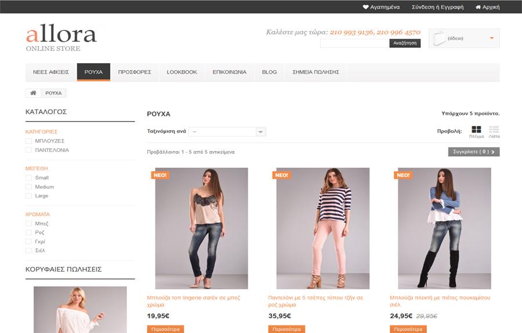Open the Παντελόνι με 5 τσέπες product title

[x=316, y=301]
